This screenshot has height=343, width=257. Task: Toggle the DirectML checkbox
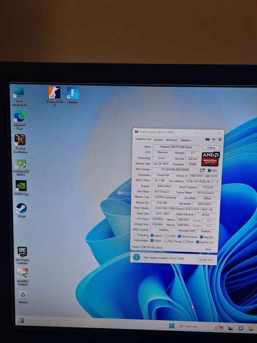(x=202, y=237)
